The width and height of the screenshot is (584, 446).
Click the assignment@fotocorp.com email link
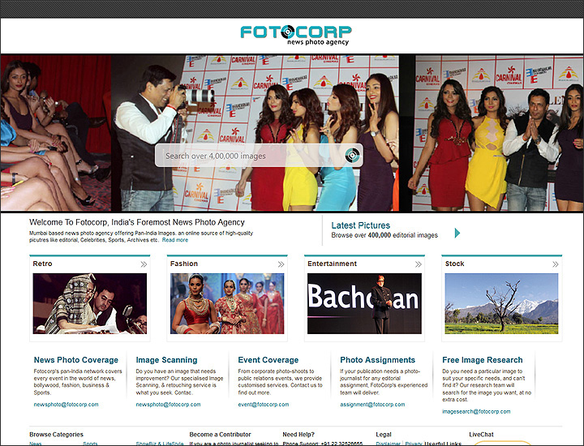(x=372, y=405)
